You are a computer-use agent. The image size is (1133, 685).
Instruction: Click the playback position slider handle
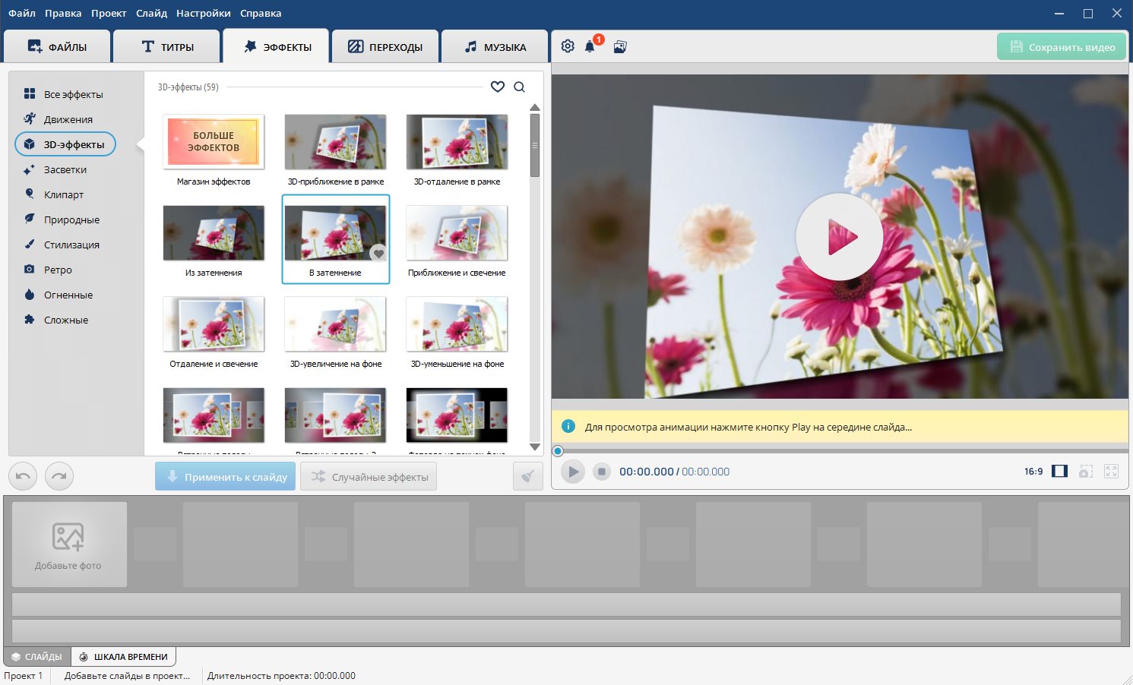(x=558, y=451)
